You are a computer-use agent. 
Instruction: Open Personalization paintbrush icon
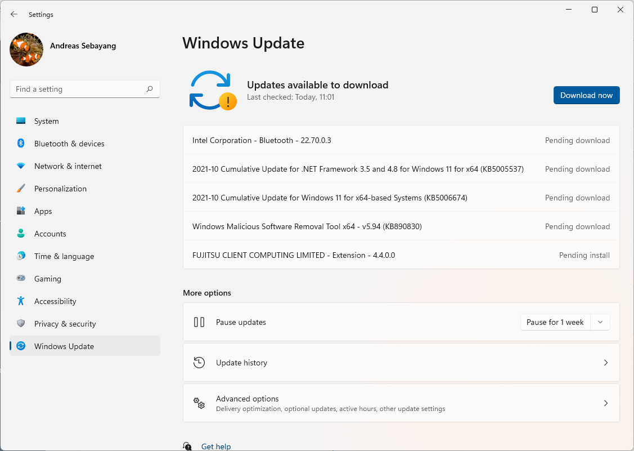(21, 189)
